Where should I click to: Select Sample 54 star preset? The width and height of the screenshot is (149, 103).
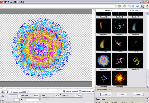tap(104, 78)
